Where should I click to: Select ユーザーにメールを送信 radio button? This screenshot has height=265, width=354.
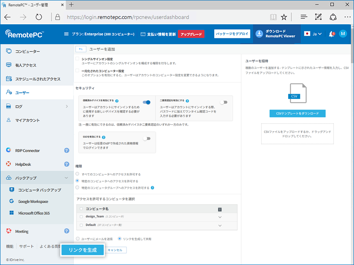78,238
